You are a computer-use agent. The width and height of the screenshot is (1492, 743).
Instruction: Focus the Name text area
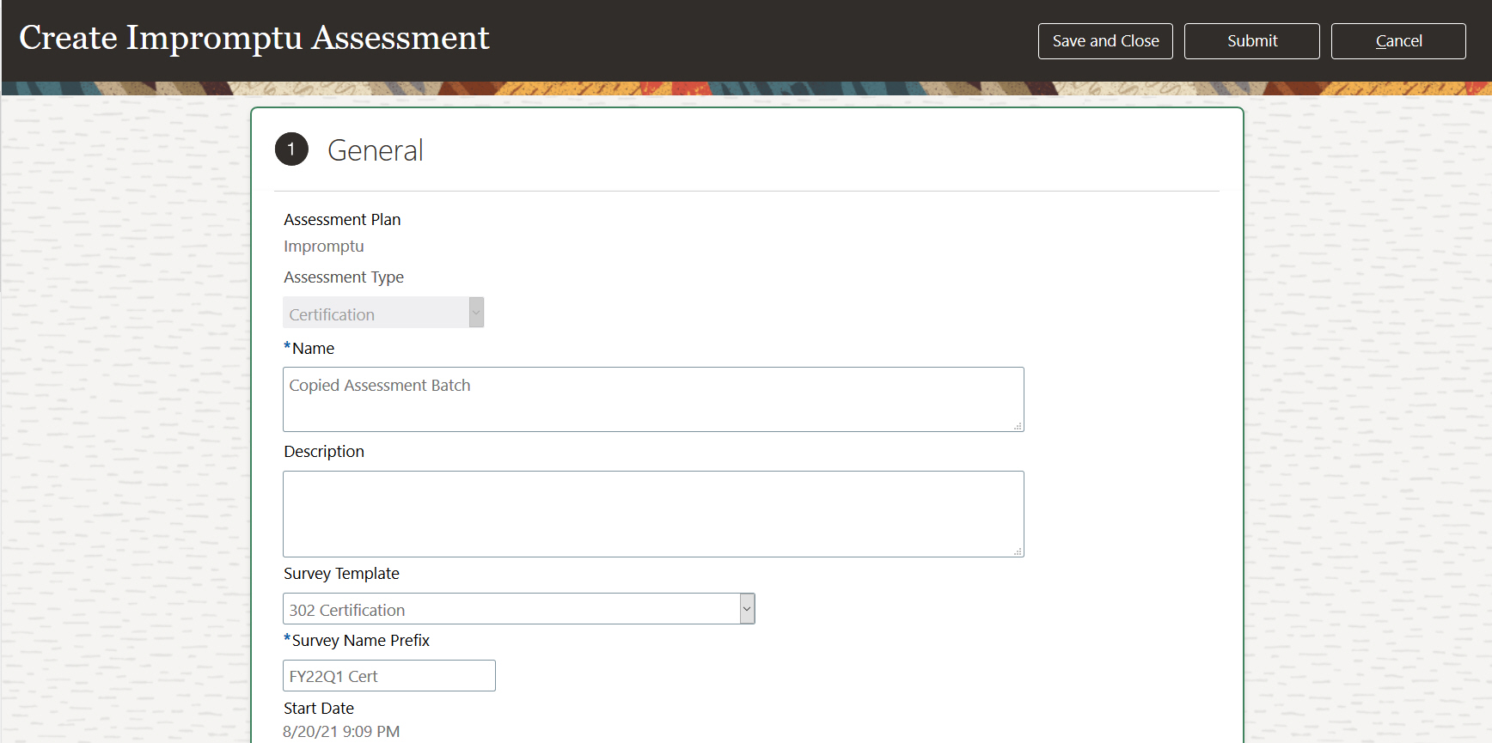(x=652, y=399)
